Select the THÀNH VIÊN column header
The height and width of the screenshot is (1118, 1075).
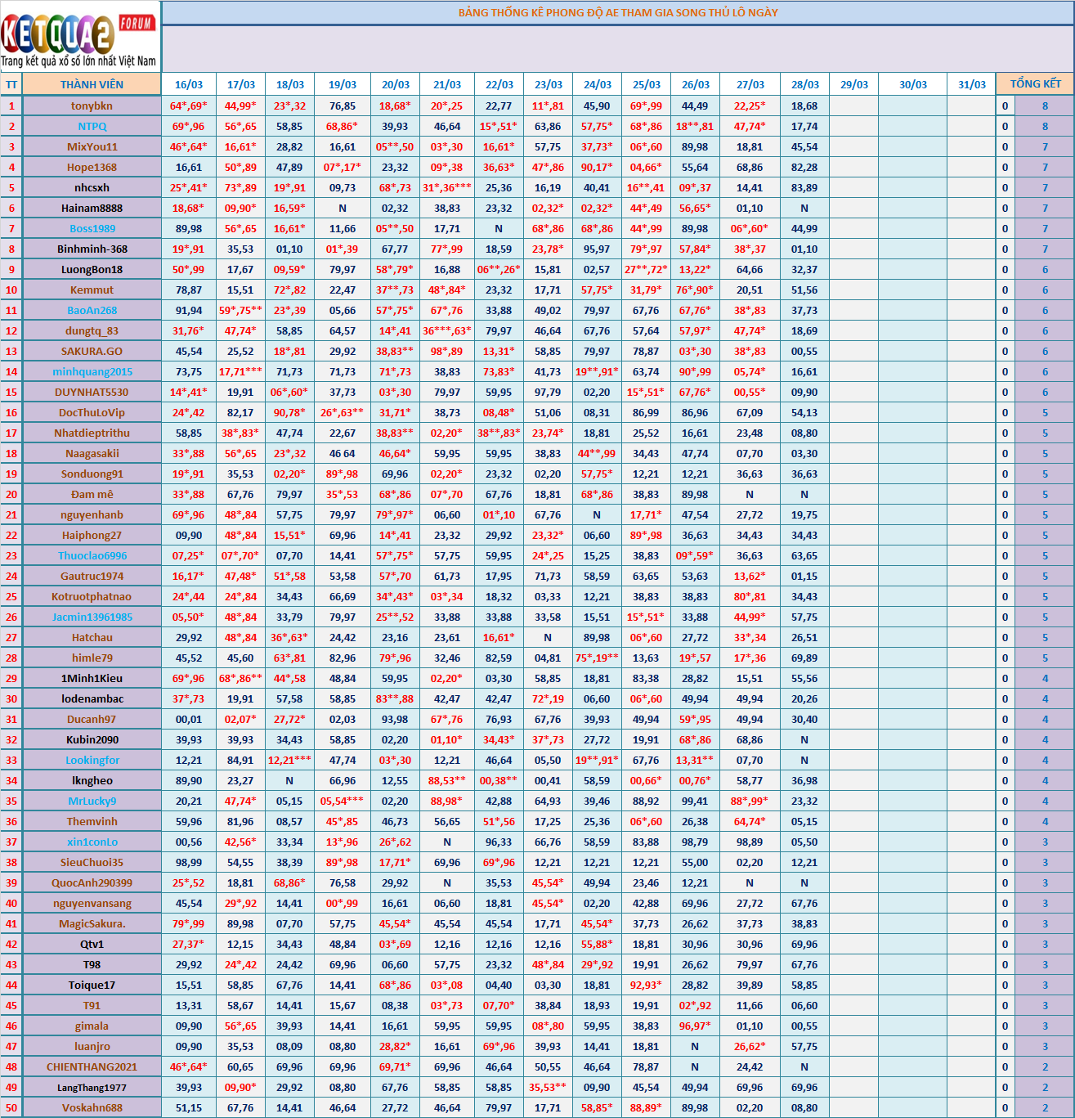point(92,84)
